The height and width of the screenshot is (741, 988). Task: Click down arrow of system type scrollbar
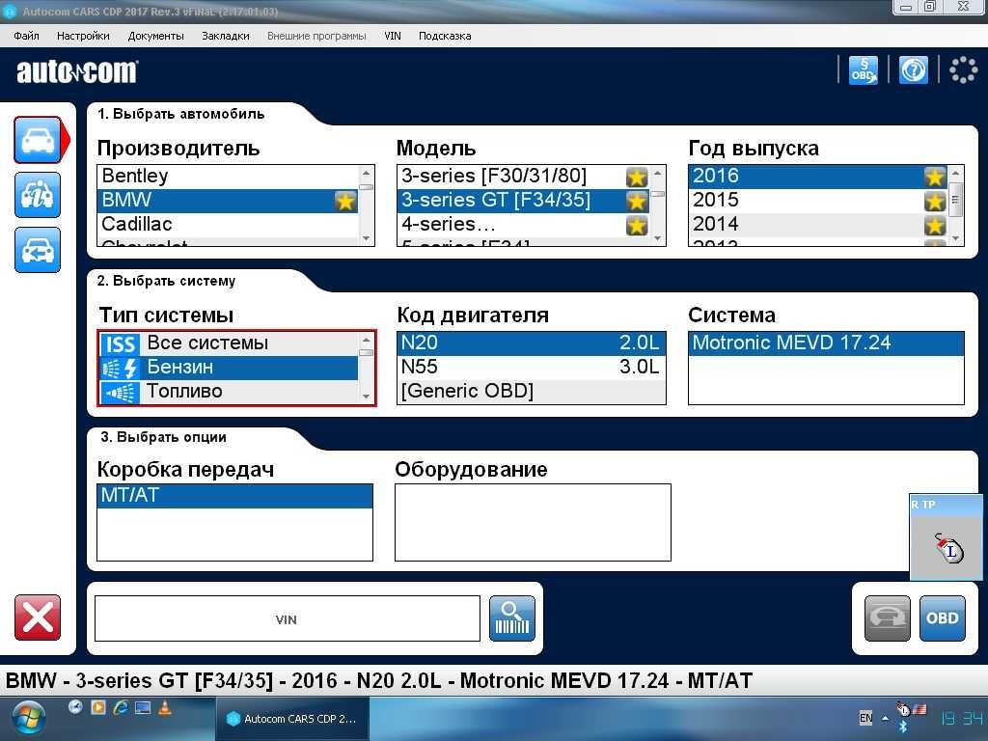[366, 397]
